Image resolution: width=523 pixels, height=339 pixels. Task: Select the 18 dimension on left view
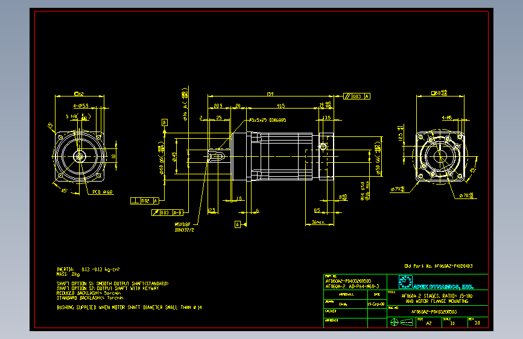(114, 156)
